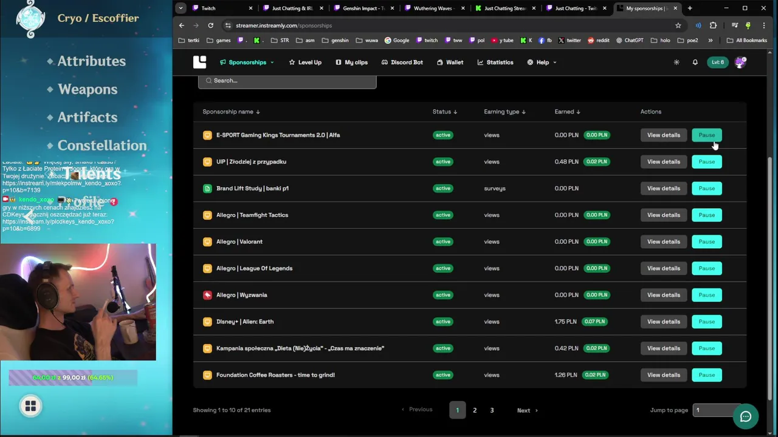778x437 pixels.
Task: Expand the bookmarks overflow chevron
Action: click(710, 40)
